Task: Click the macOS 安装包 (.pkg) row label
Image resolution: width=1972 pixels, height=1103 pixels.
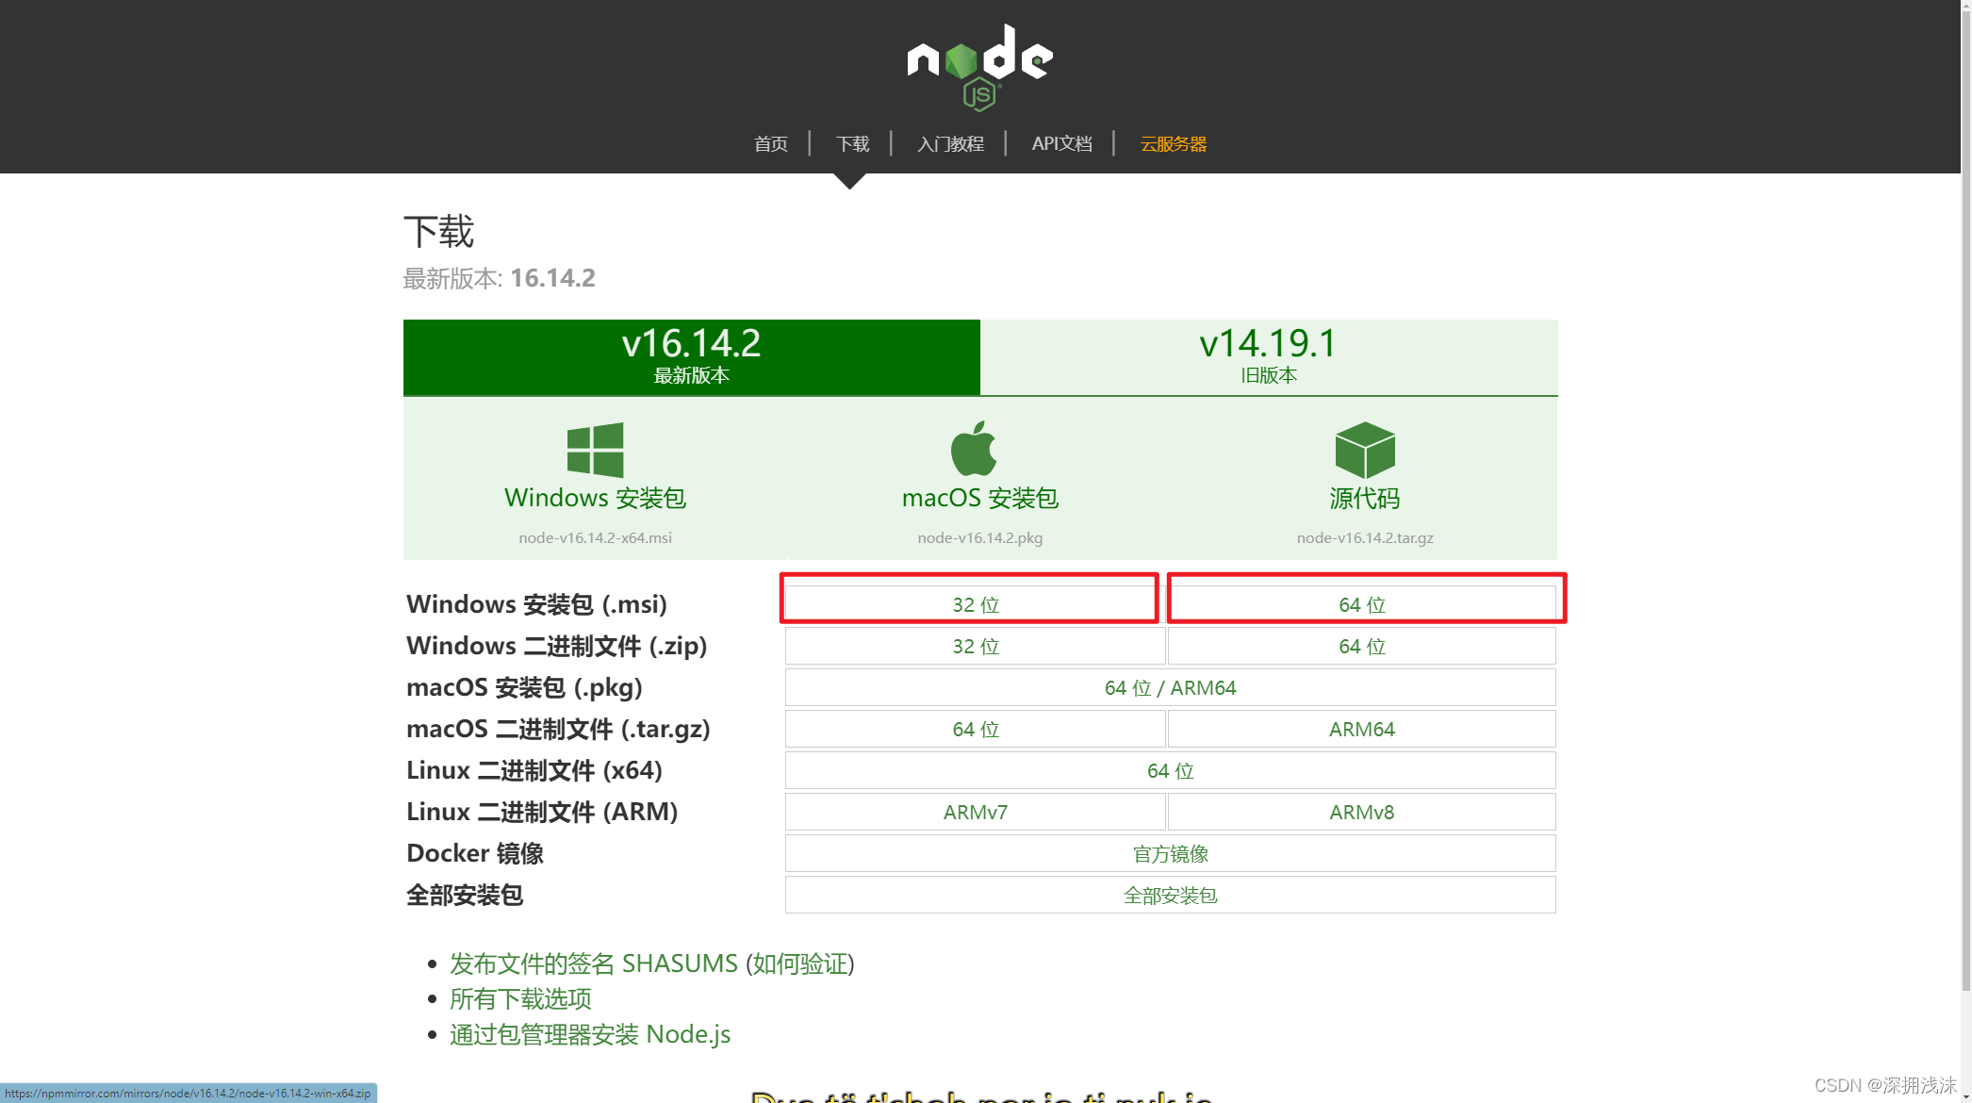Action: click(524, 687)
